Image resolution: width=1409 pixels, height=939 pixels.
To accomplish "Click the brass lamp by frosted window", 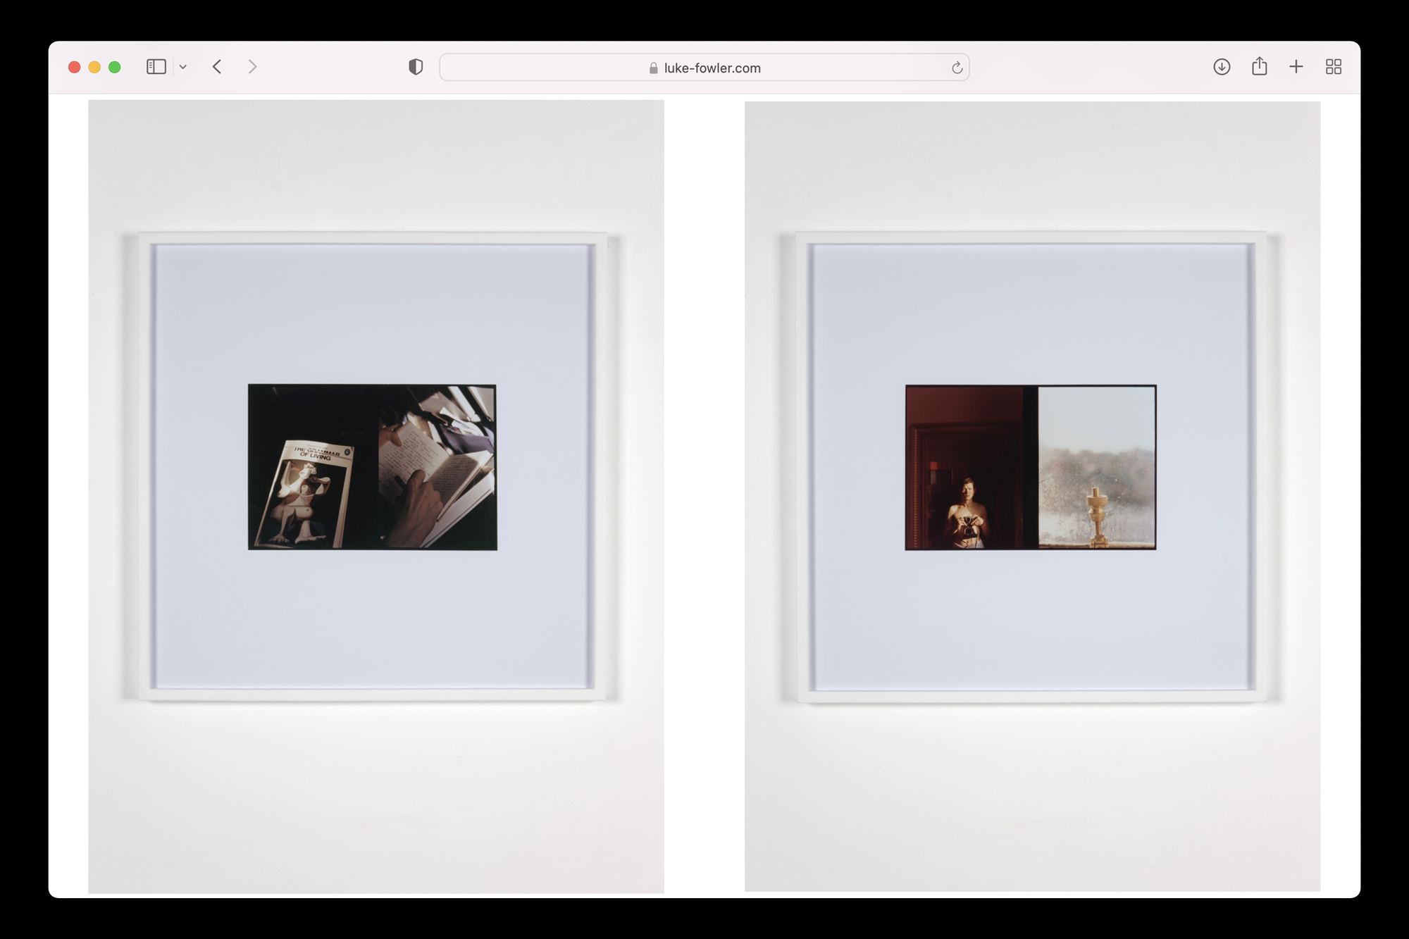I will (1097, 516).
